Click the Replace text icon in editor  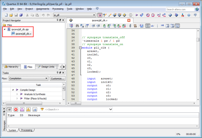(x=82, y=26)
